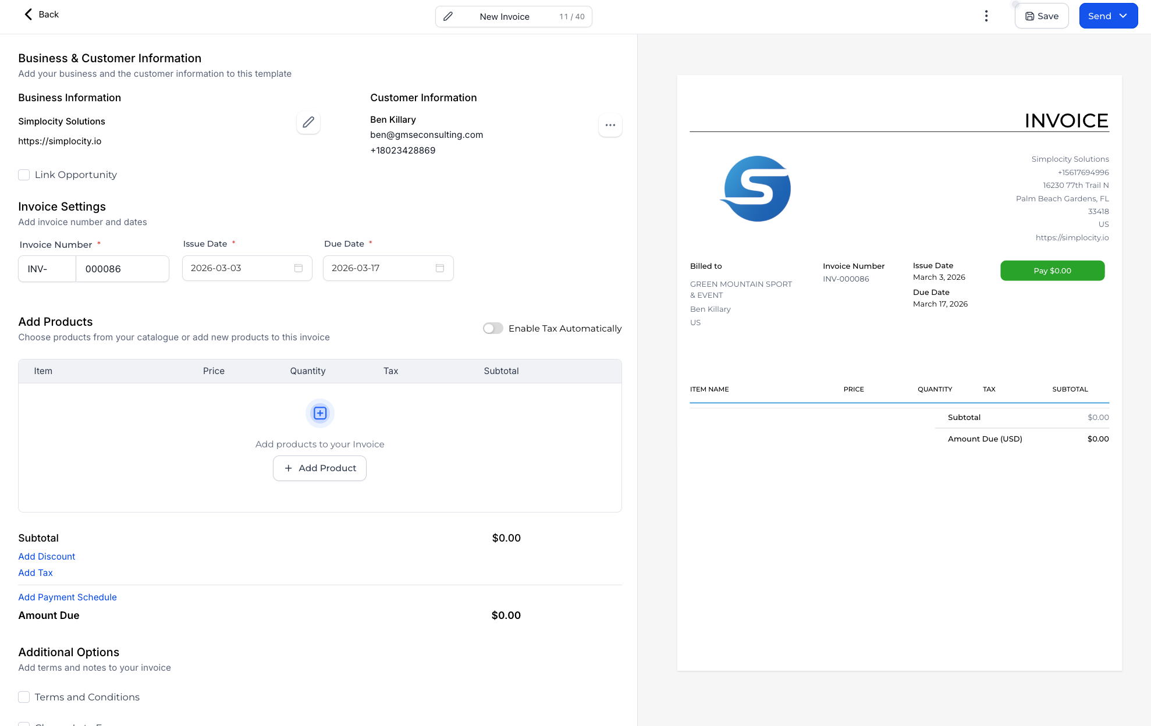Select the New Invoice title in the header
This screenshot has height=726, width=1151.
tap(504, 16)
